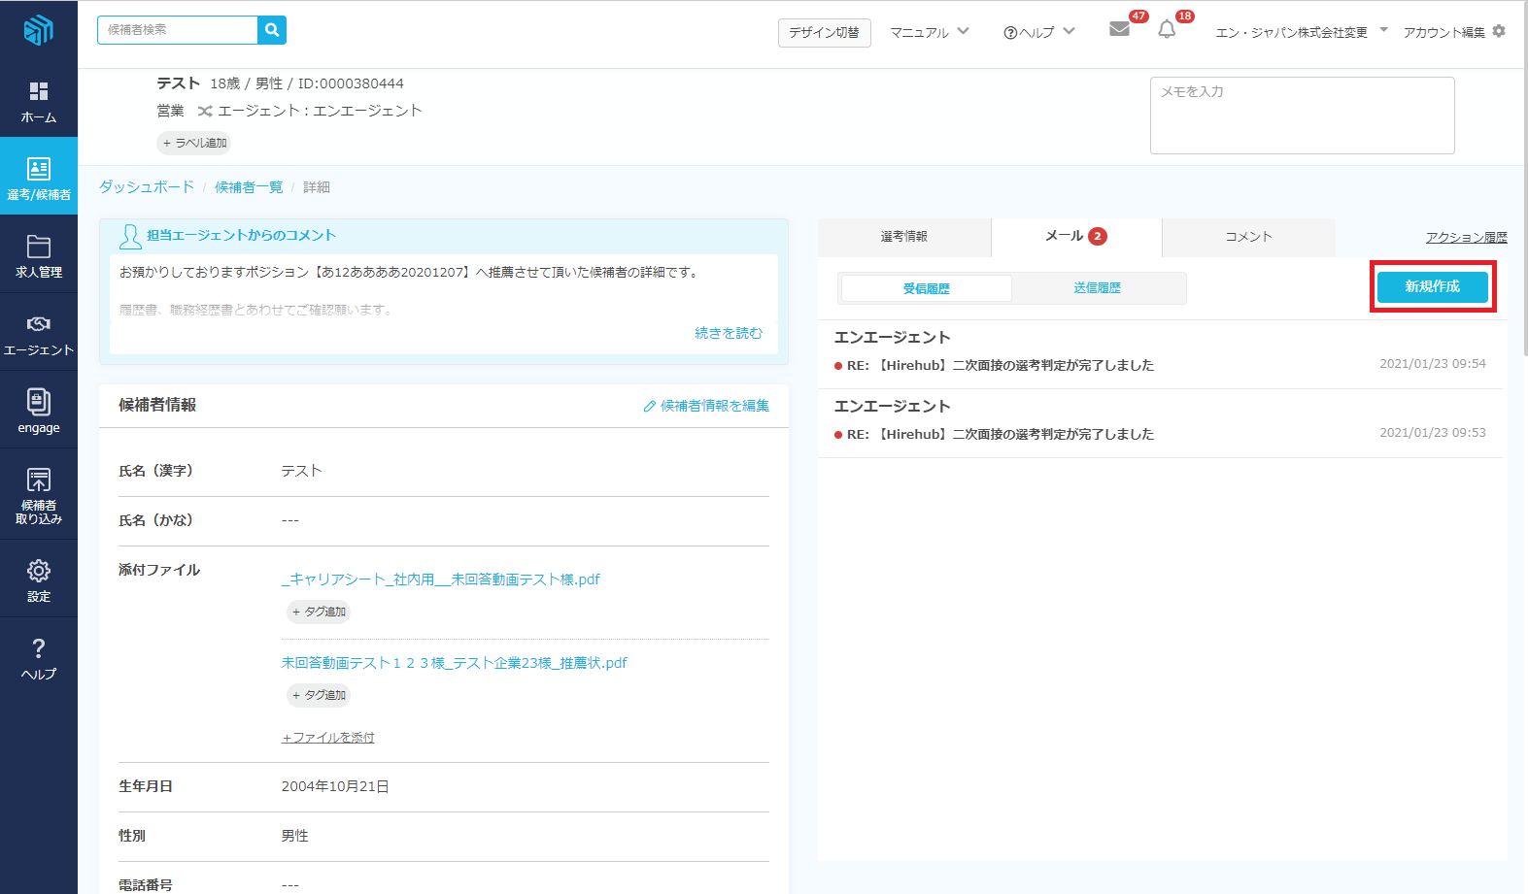This screenshot has height=894, width=1528.
Task: Click the search magnifier icon
Action: (x=272, y=30)
